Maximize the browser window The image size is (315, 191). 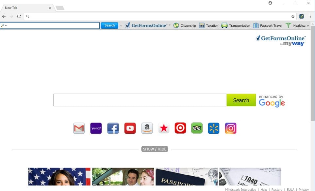(296, 3)
